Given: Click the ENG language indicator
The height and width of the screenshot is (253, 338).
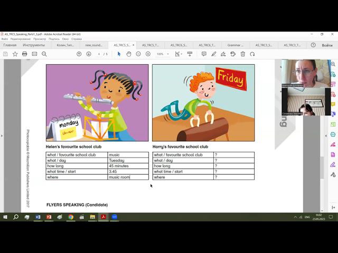Looking at the screenshot, I should 307,217.
